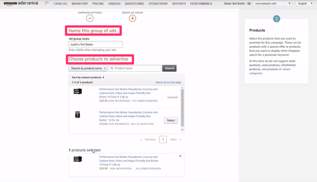The image size is (317, 182).
Task: Open the Search by product name dropdown
Action: 88,68
